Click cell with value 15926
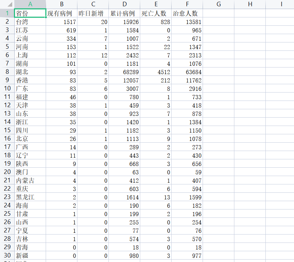Viewport: 294px width, 262px height. [125, 22]
